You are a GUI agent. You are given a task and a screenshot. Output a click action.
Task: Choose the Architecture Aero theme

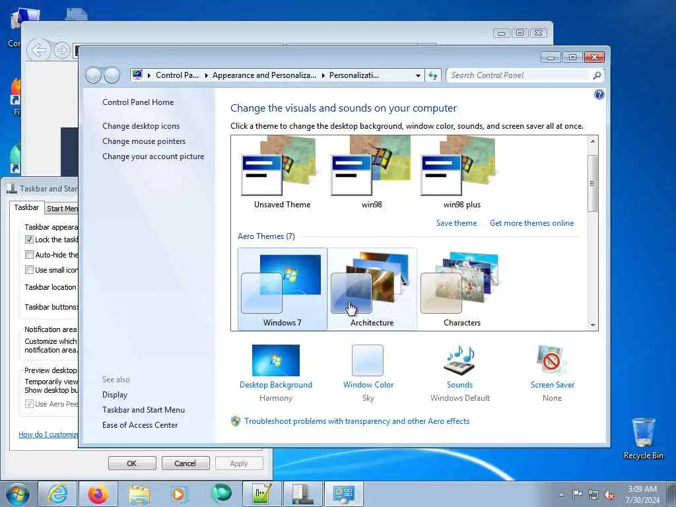372,289
